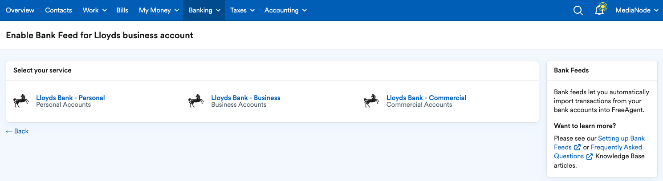Go back using the Back link

(x=17, y=131)
